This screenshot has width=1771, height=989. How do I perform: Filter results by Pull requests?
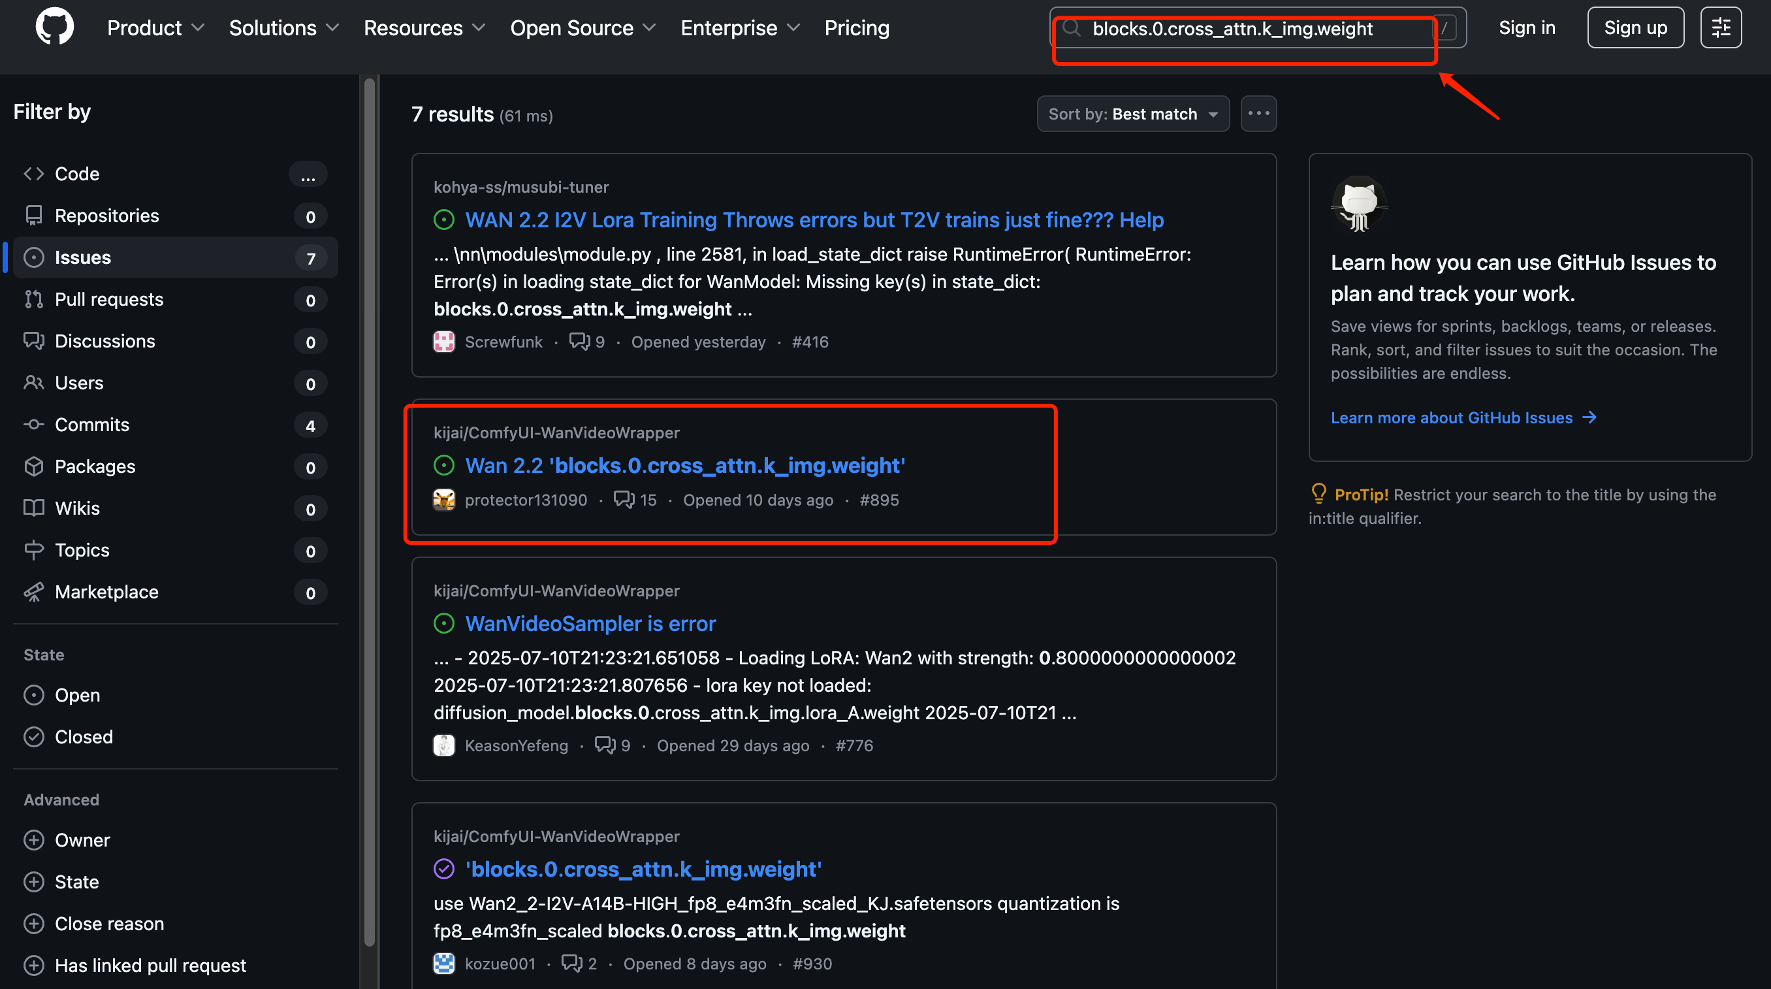175,300
